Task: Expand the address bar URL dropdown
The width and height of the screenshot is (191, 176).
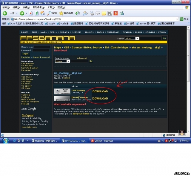Action: tap(177, 19)
